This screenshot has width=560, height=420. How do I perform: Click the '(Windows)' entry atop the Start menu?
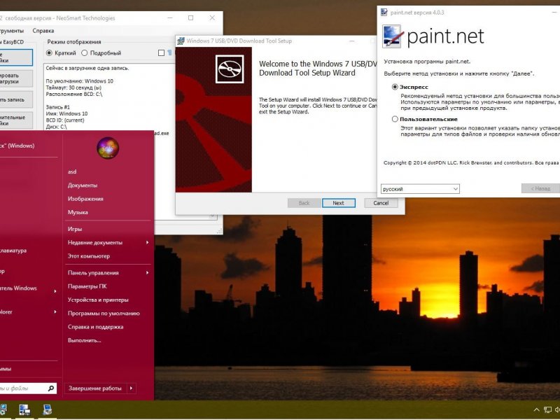point(17,146)
